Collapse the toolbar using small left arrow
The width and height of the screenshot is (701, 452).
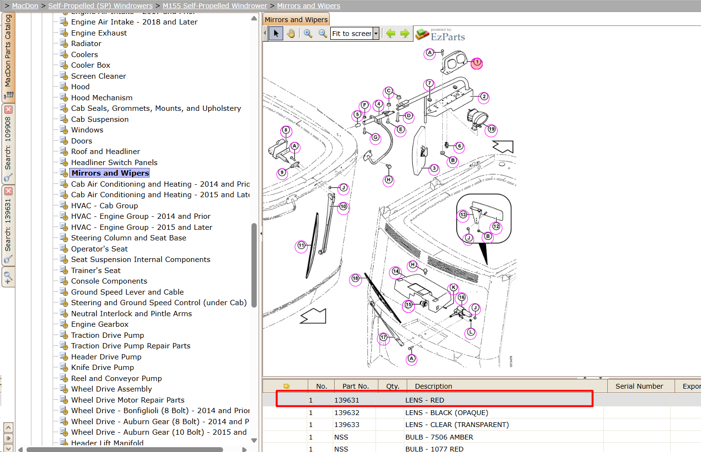[x=265, y=34]
